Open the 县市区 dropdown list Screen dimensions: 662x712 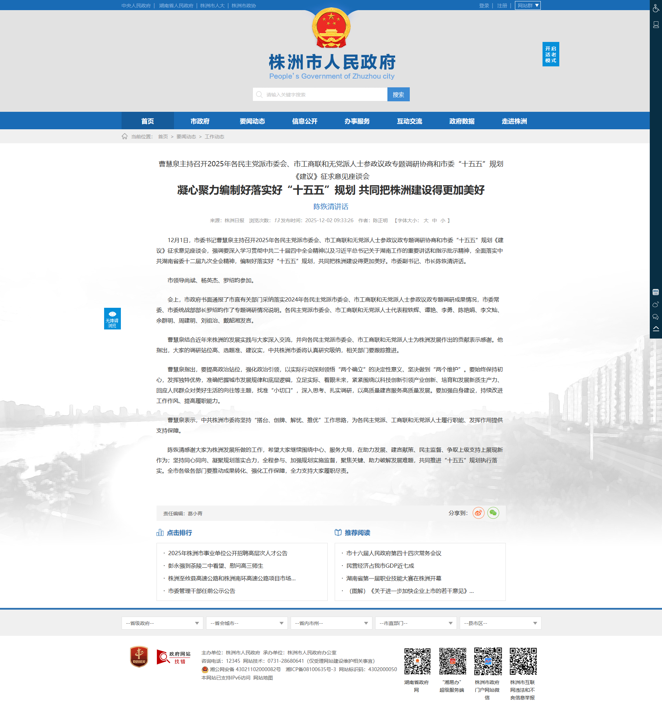(500, 623)
